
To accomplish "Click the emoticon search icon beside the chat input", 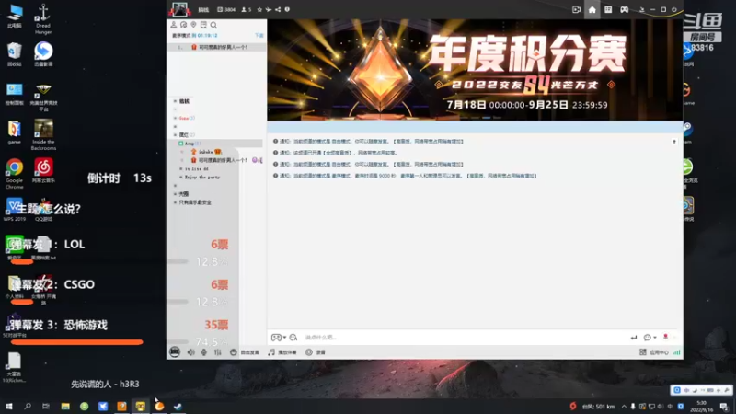I will 293,338.
